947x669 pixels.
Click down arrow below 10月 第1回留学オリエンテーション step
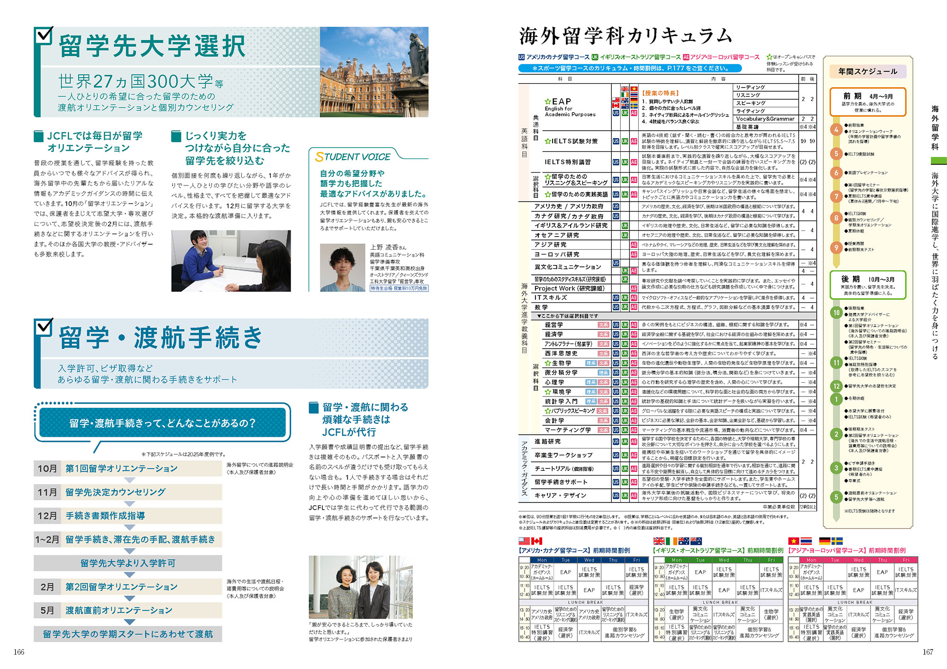coord(130,480)
